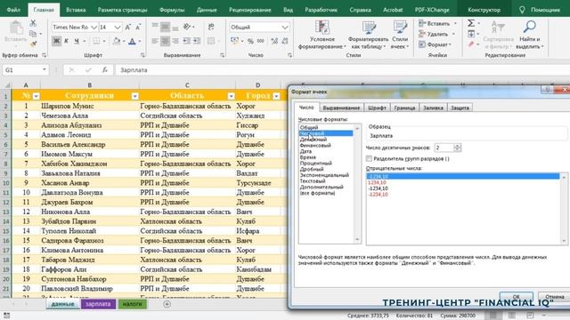Switch to Заливка tab in dialog
570x320 pixels.
coord(433,108)
